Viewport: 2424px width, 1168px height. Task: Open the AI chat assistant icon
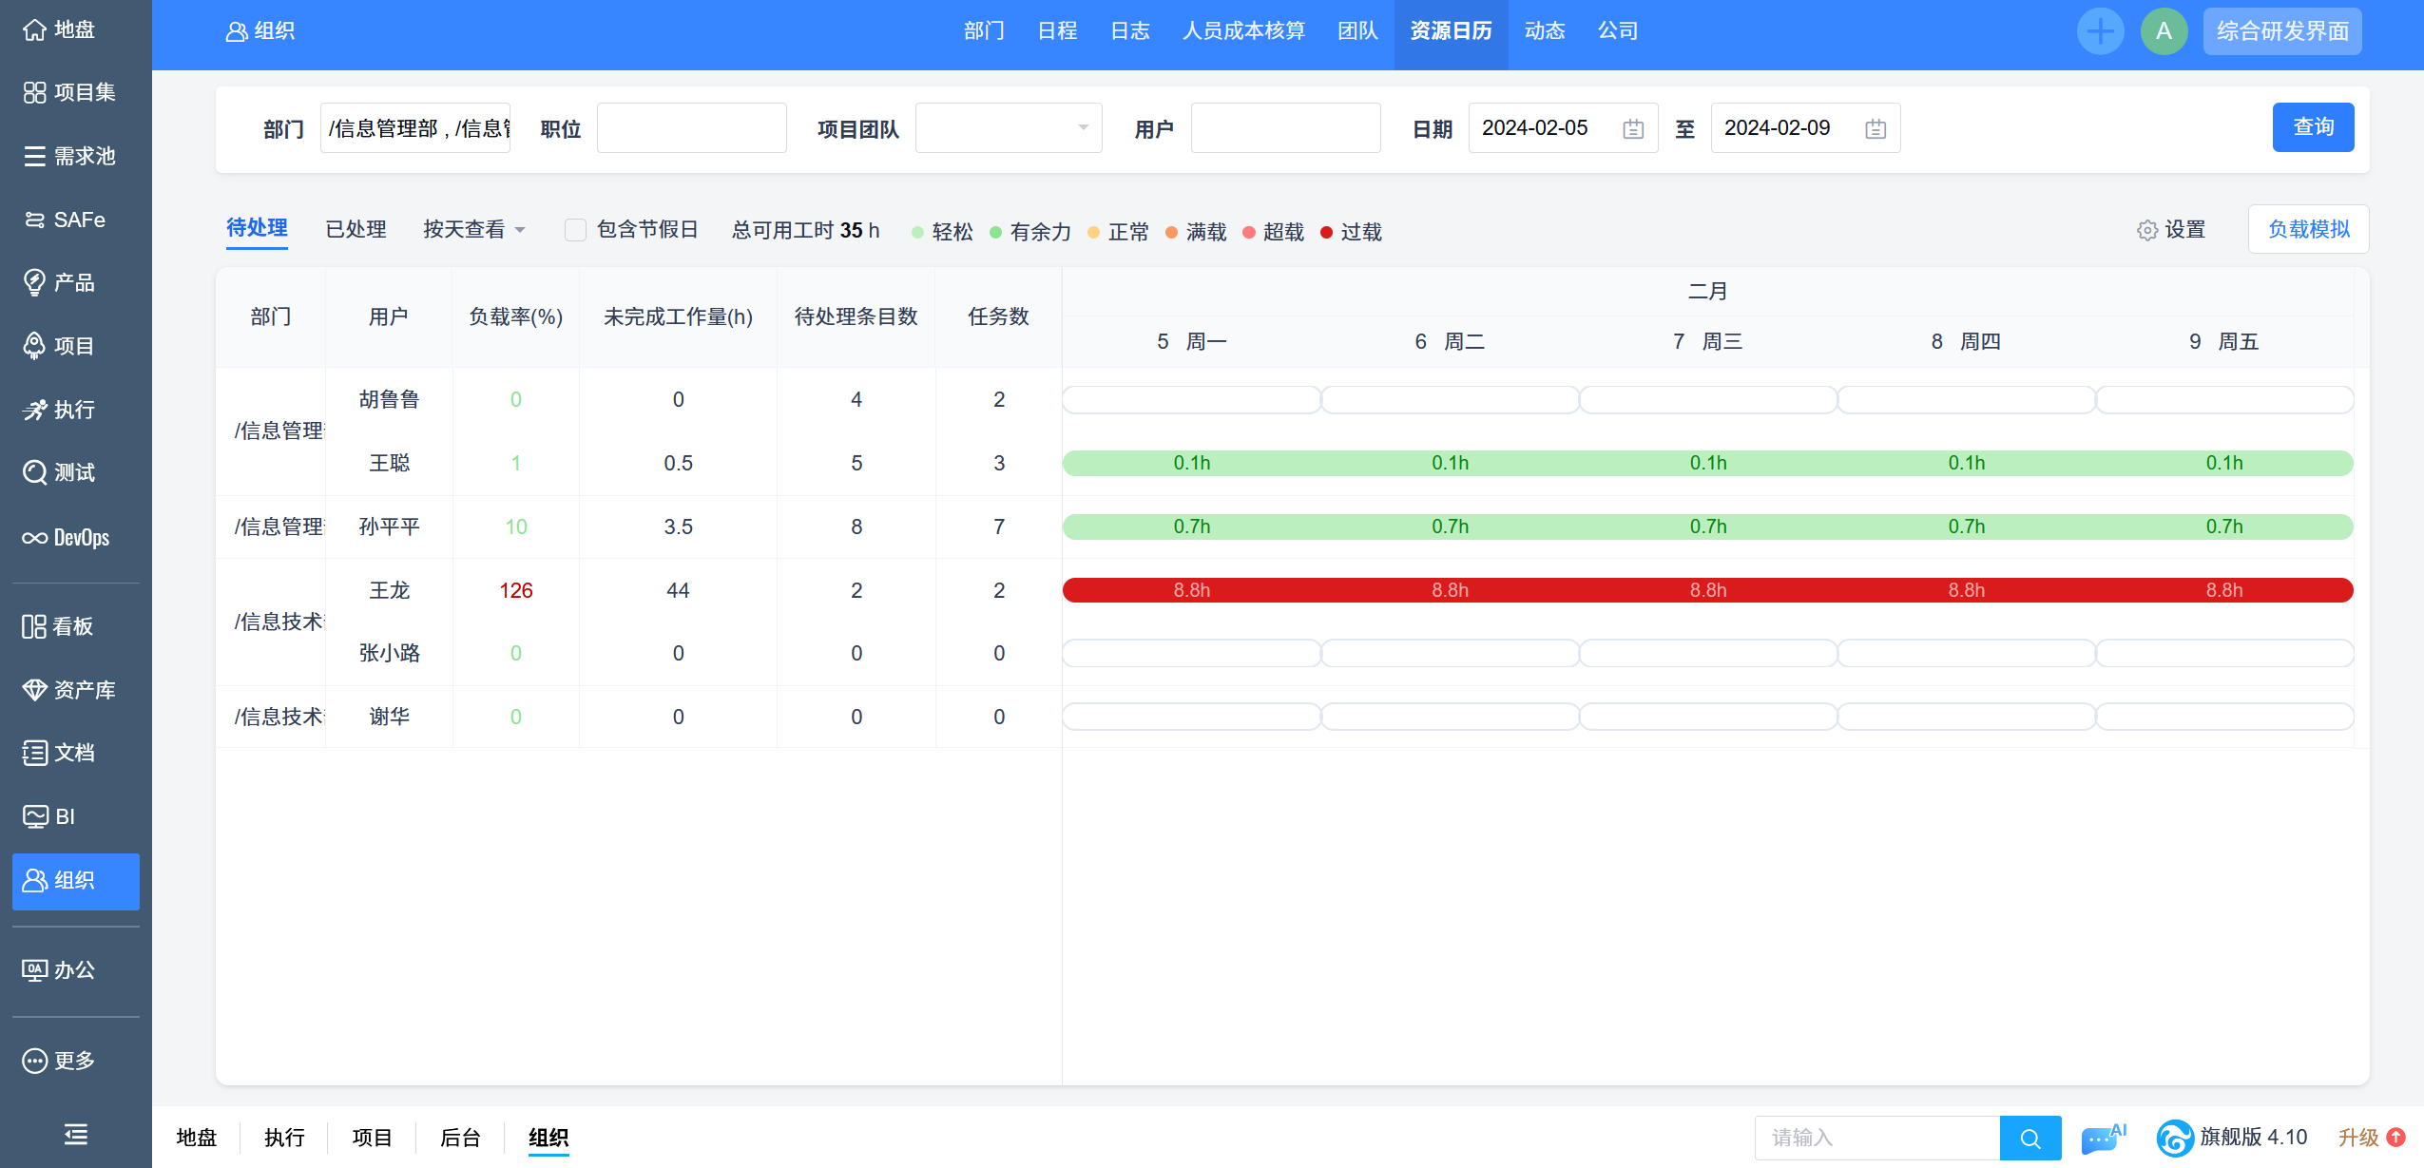[2101, 1138]
